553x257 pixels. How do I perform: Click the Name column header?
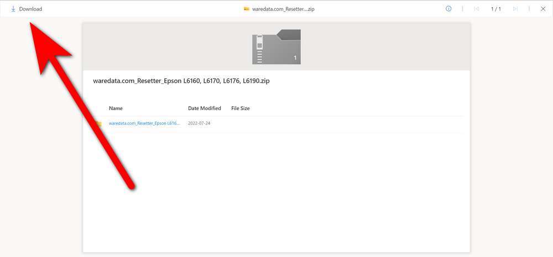coord(116,108)
